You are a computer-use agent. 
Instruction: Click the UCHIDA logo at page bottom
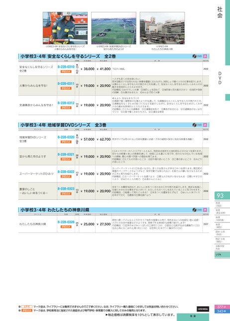tap(203, 309)
